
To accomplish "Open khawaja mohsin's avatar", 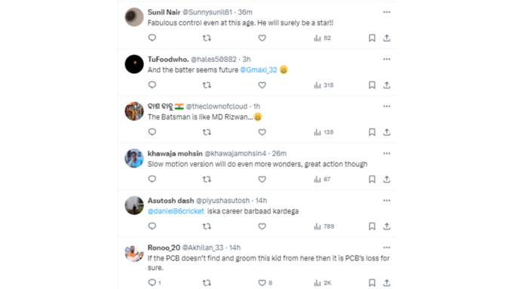I will tap(134, 158).
